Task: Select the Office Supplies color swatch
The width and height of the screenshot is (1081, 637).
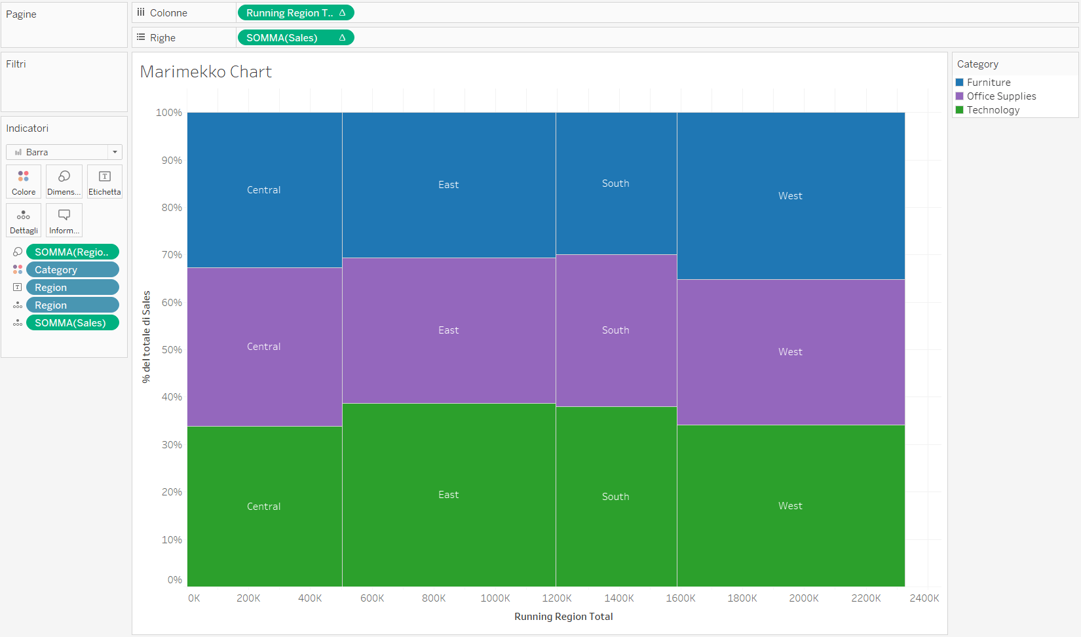Action: click(x=959, y=96)
